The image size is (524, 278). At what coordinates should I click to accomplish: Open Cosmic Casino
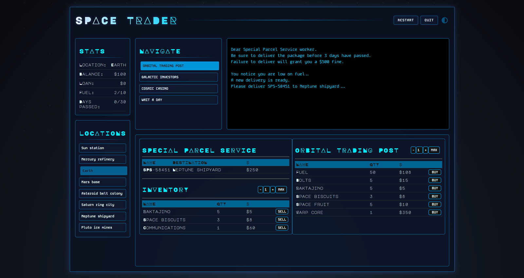pos(178,89)
